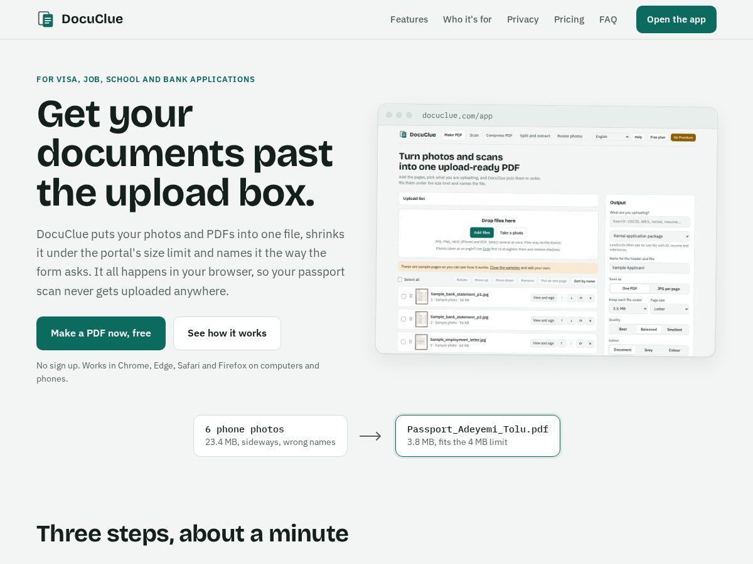Choose JPG per page under Save as
Image resolution: width=753 pixels, height=564 pixels.
pyautogui.click(x=669, y=289)
